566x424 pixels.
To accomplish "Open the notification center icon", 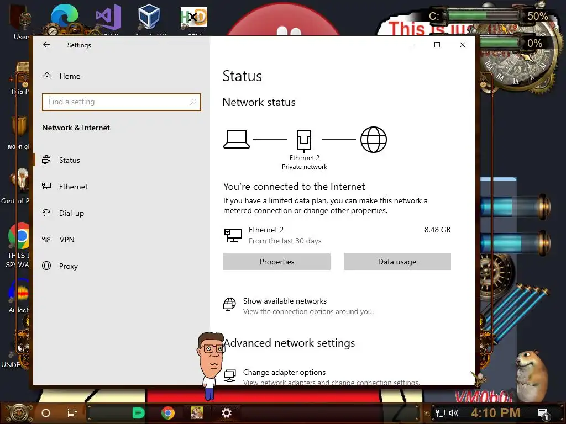I will pyautogui.click(x=543, y=414).
